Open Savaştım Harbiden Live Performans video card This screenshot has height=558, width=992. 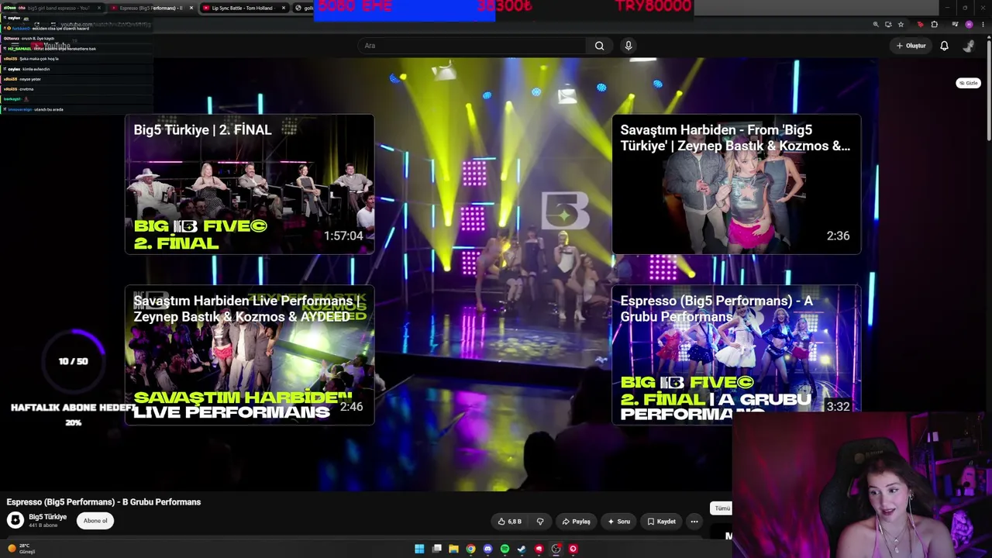250,355
